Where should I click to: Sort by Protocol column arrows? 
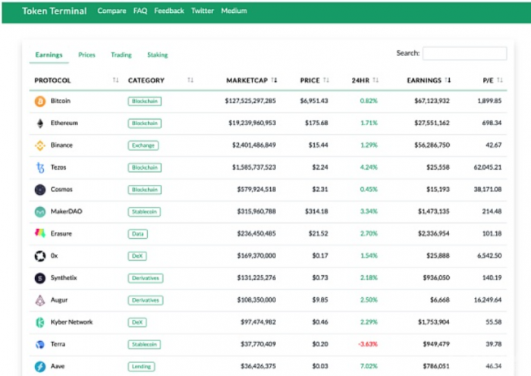tap(115, 80)
